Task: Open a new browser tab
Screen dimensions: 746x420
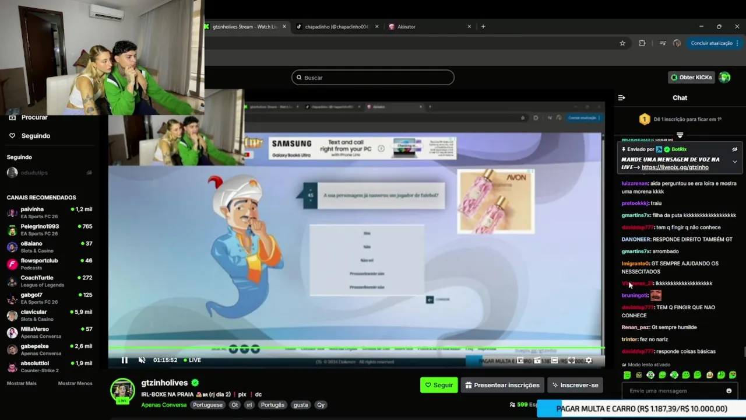Action: pyautogui.click(x=483, y=27)
